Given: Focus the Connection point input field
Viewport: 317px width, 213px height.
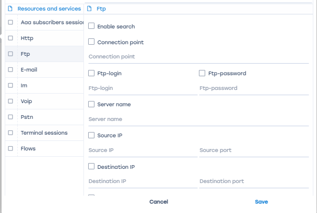Looking at the screenshot, I should click(198, 57).
